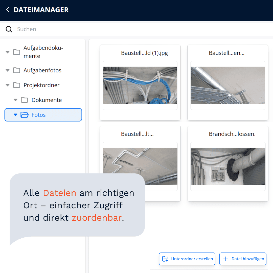This screenshot has height=273, width=273.
Task: Select the Dokumente folder label
Action: (x=47, y=100)
